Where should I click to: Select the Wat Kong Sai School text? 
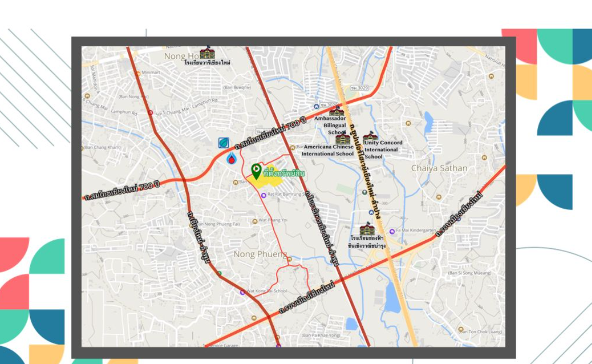pos(267,291)
